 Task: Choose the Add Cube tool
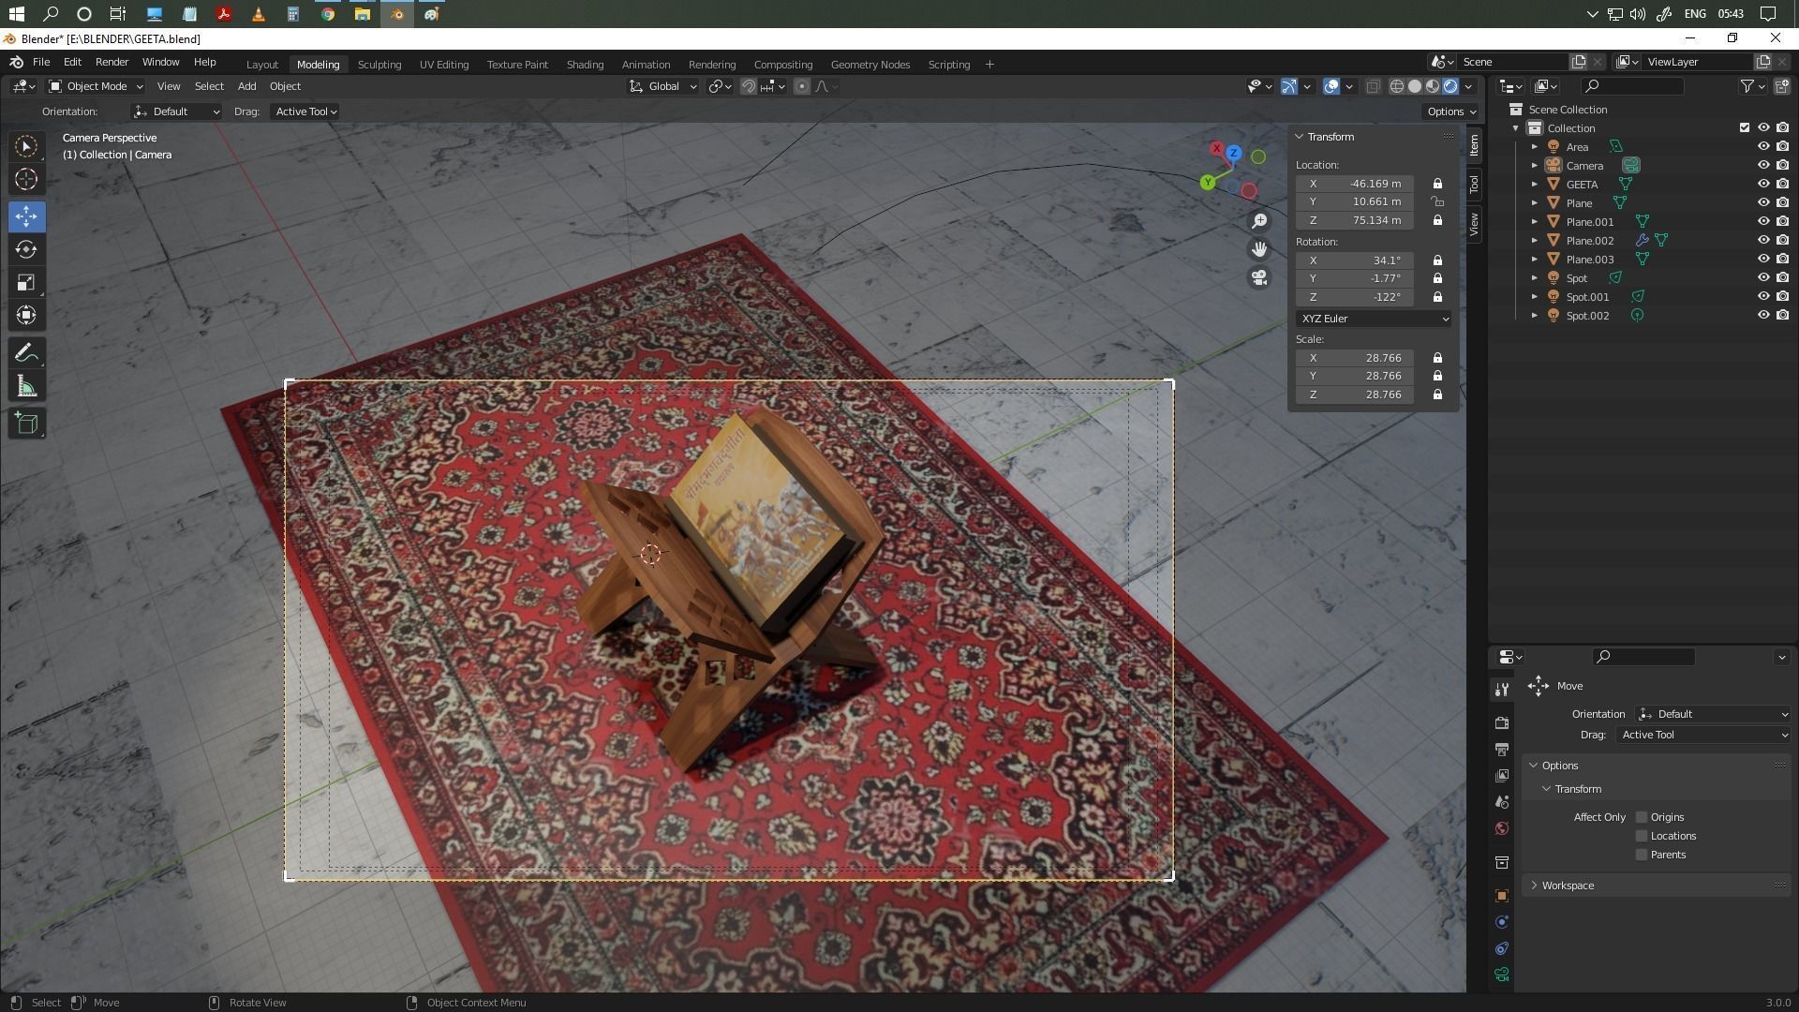click(26, 424)
